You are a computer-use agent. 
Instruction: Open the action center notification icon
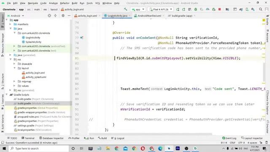pyautogui.click(x=265, y=148)
